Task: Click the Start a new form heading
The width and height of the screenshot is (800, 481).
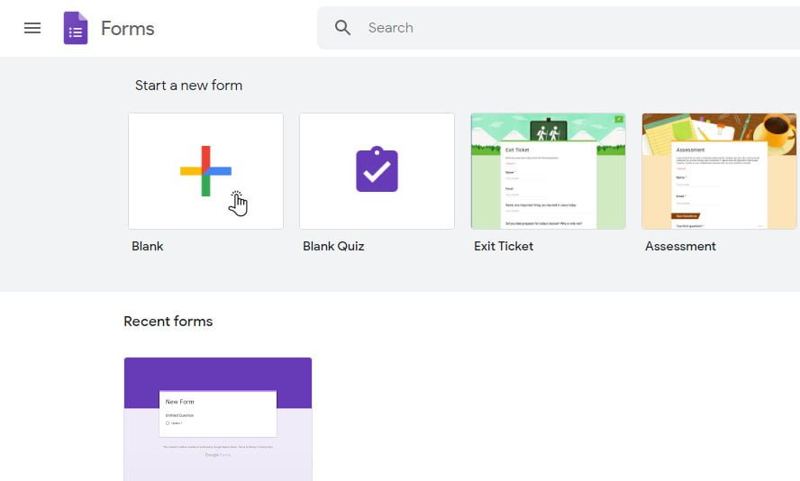Action: tap(189, 86)
